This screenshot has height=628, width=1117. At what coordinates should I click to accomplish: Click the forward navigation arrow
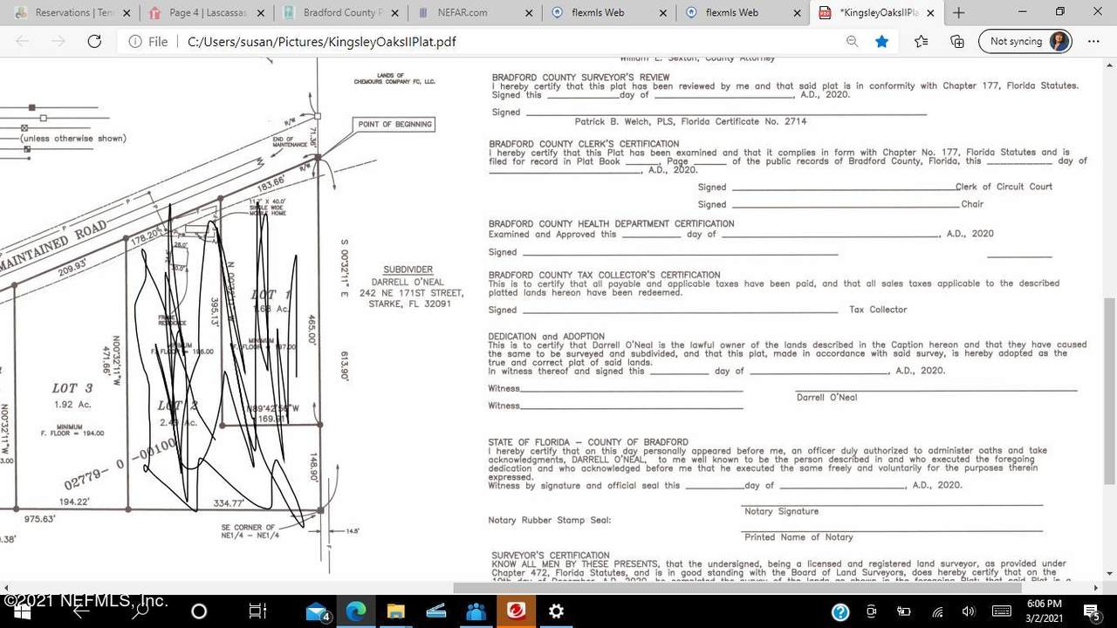click(x=58, y=42)
